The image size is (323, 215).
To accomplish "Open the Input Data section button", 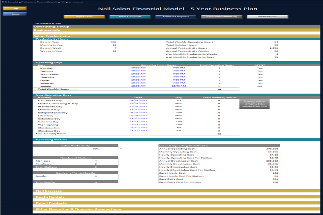I will 85,16.
